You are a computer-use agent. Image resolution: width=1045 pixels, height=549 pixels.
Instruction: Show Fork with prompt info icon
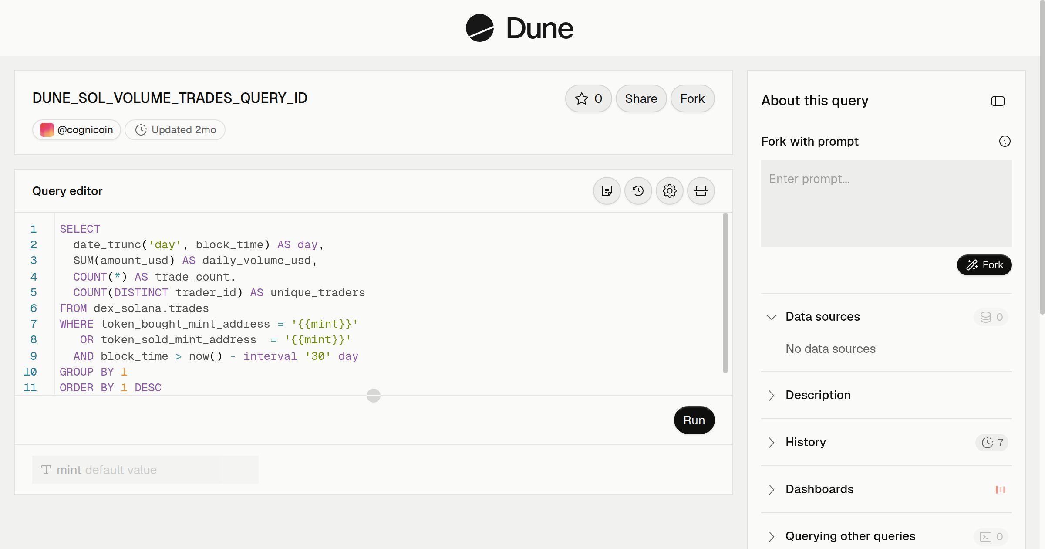coord(1005,141)
